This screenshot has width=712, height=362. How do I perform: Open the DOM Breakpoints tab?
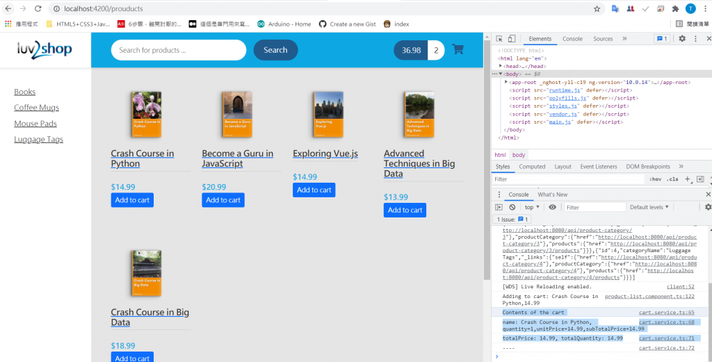[x=647, y=167]
